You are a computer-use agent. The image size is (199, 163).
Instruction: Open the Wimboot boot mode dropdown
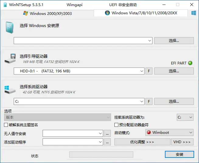[190, 133]
